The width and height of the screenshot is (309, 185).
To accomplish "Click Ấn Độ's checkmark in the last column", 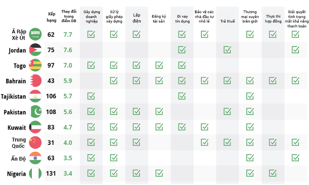I will [x=295, y=158].
